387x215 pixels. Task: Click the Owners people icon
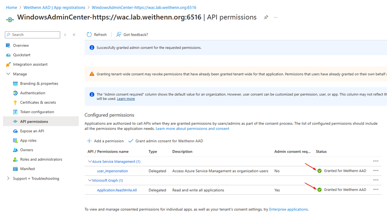pos(15,150)
